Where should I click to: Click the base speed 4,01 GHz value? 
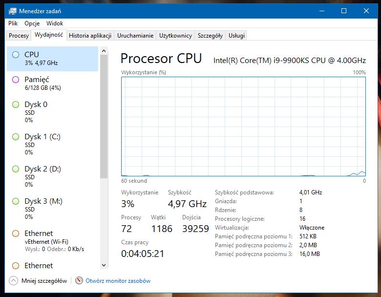tap(311, 192)
